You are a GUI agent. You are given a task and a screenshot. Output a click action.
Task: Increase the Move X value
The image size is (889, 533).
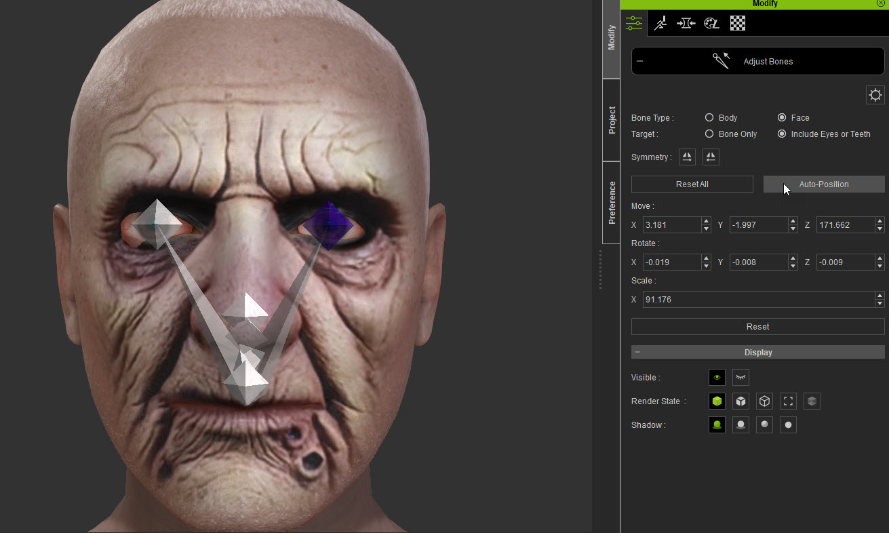(706, 221)
